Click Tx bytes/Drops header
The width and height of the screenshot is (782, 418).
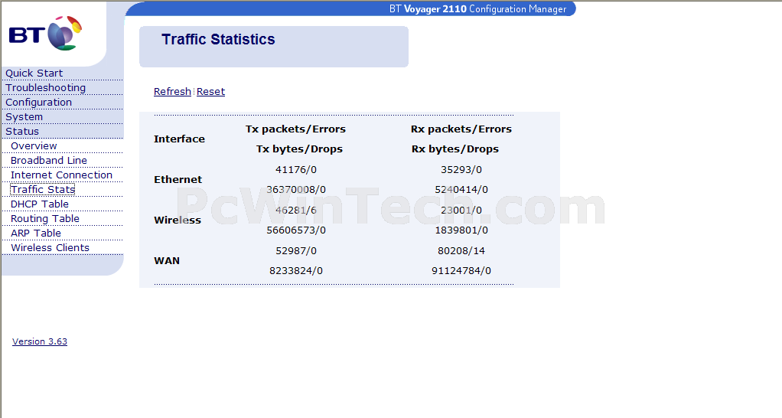point(299,149)
